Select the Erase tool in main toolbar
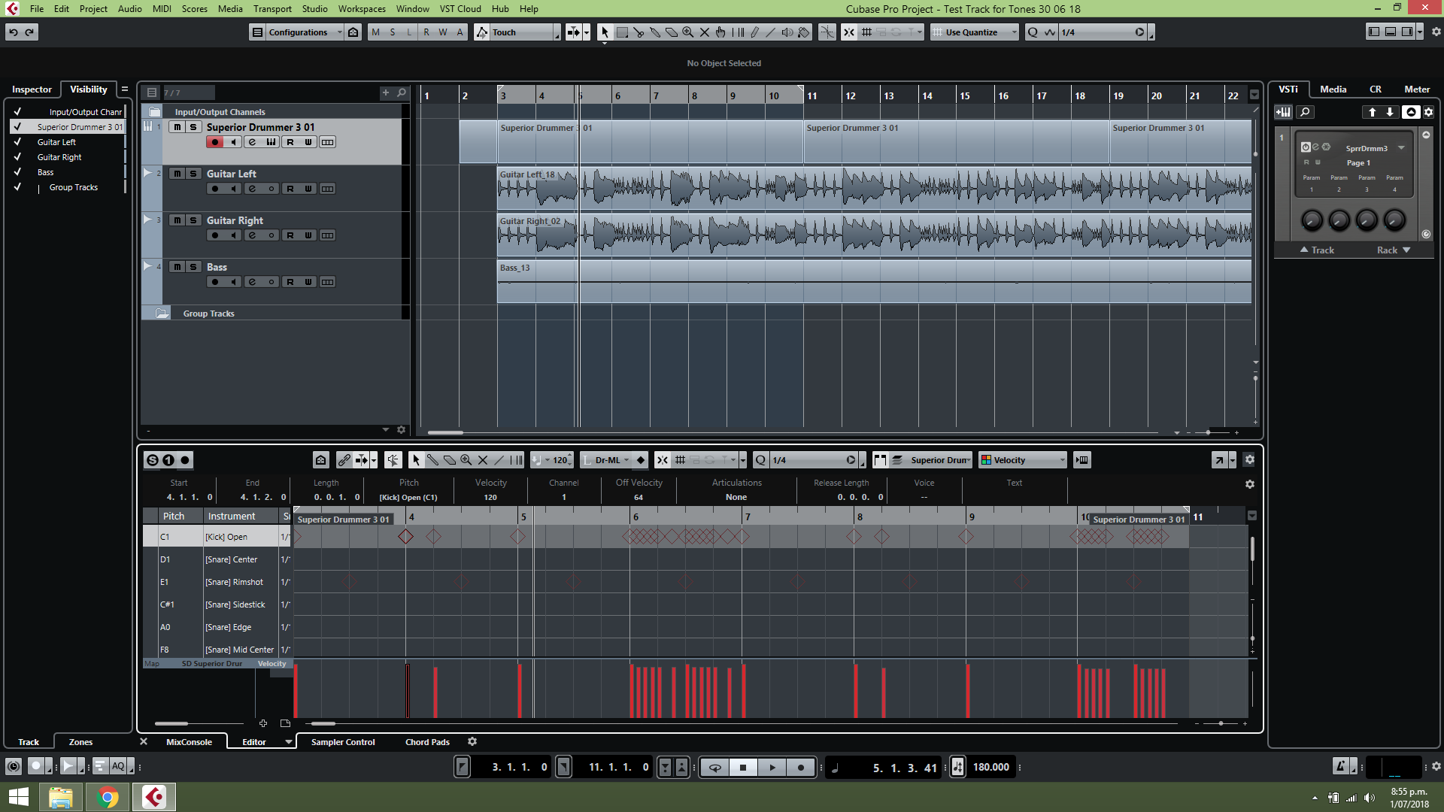This screenshot has width=1444, height=812. coord(671,32)
